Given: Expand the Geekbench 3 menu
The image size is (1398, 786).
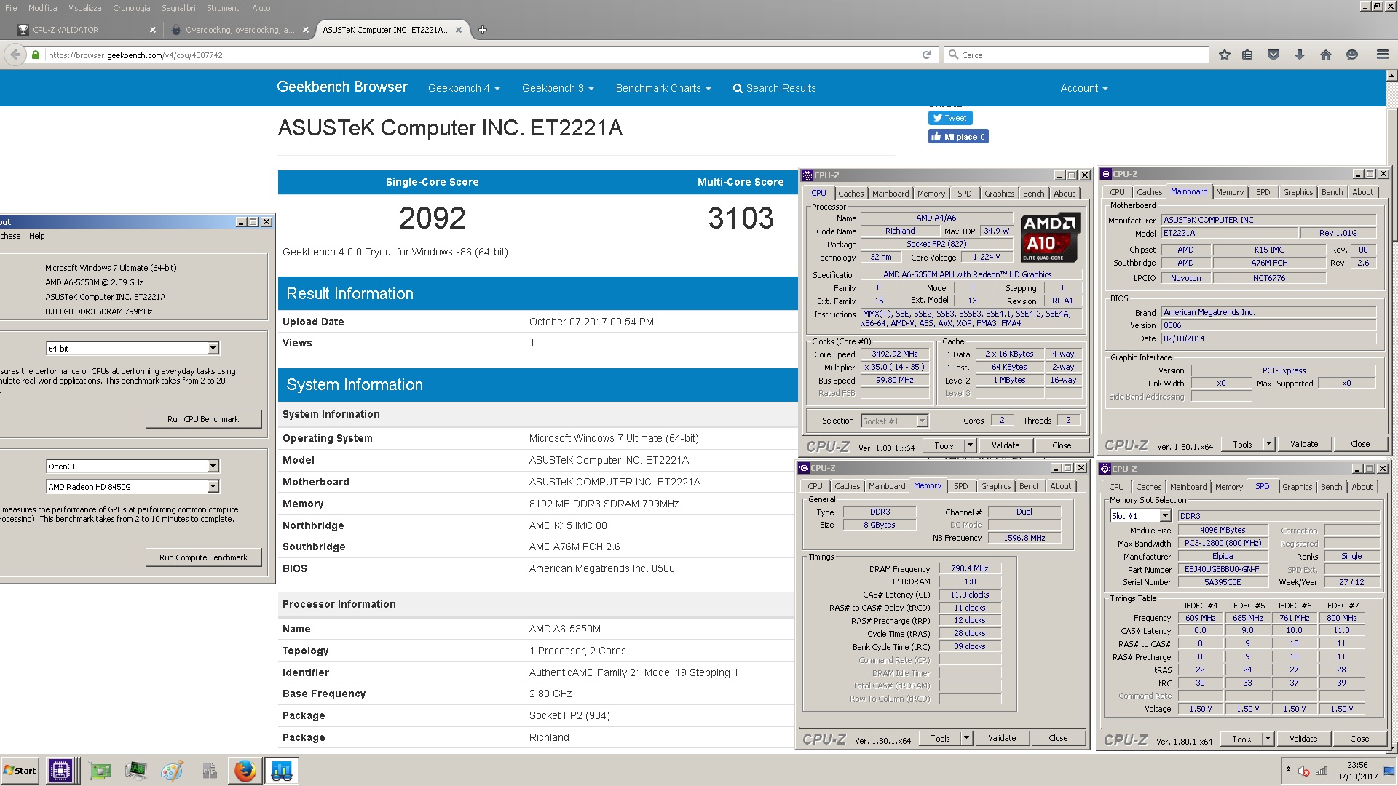Looking at the screenshot, I should point(558,88).
